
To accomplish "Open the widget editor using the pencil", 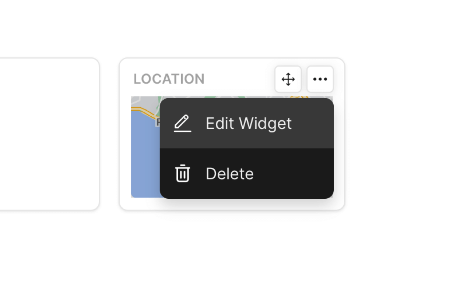I will [x=182, y=123].
